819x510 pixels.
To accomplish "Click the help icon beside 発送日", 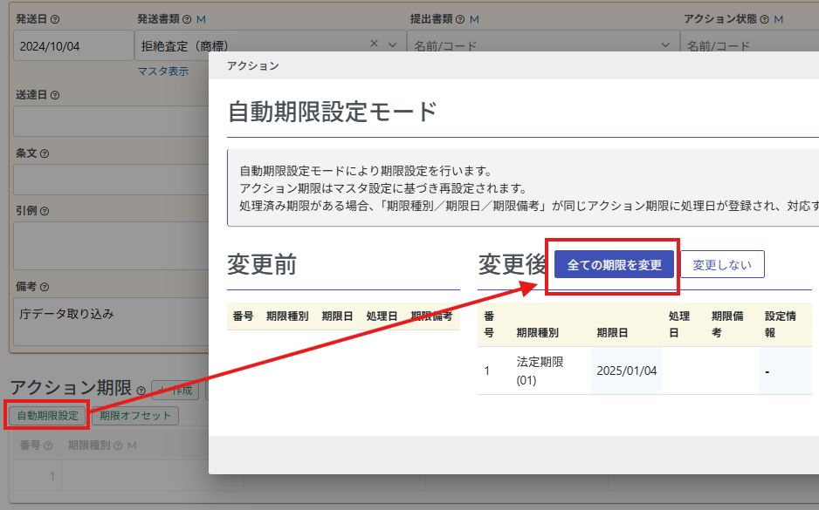I will tap(55, 19).
